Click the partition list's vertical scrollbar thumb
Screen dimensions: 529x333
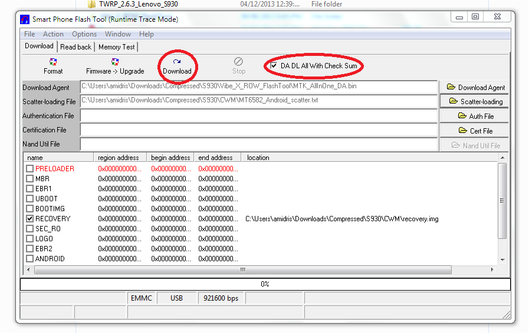click(502, 201)
